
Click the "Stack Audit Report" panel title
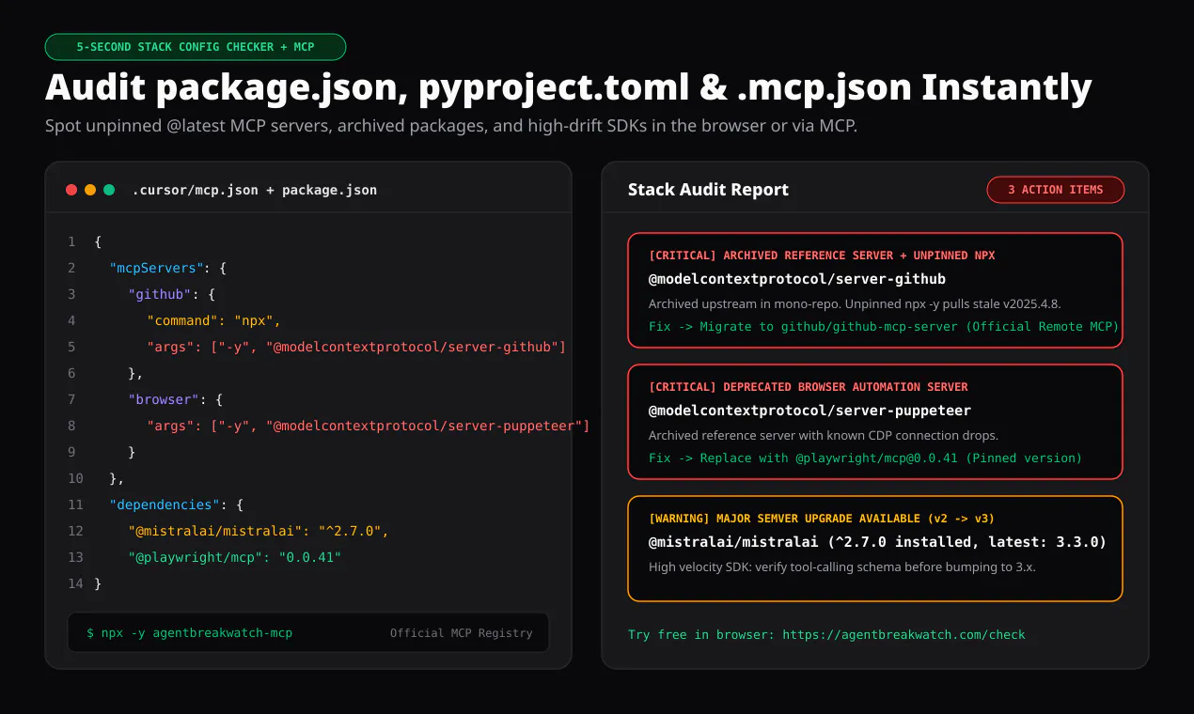pyautogui.click(x=708, y=190)
